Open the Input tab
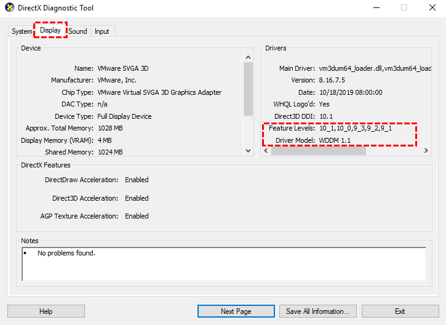Image resolution: width=446 pixels, height=325 pixels. click(102, 31)
